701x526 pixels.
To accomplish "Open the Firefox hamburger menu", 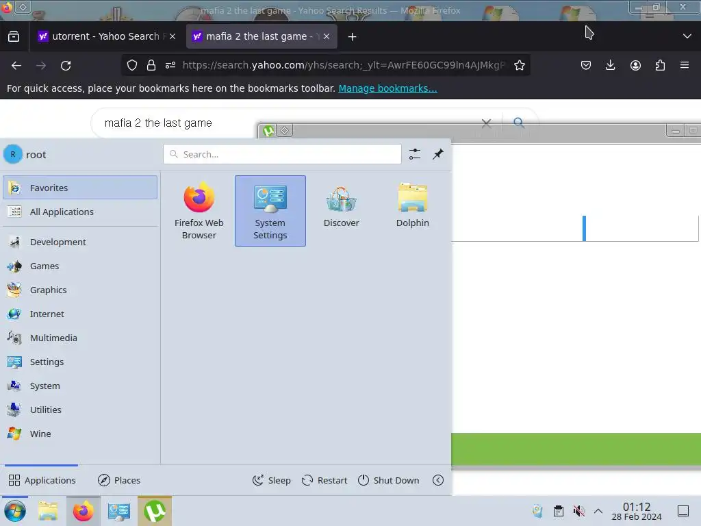I will (685, 65).
